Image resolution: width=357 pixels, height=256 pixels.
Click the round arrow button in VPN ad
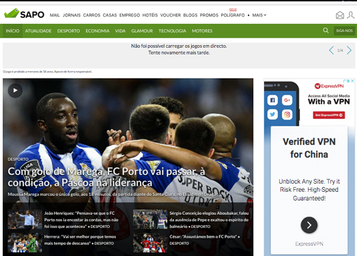309,225
